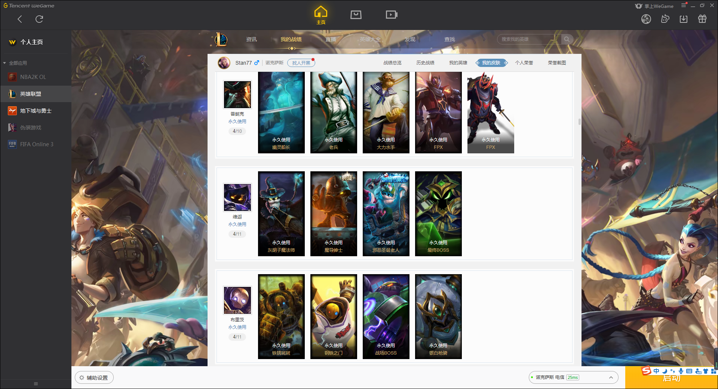Open the 资讯 tab

[251, 39]
